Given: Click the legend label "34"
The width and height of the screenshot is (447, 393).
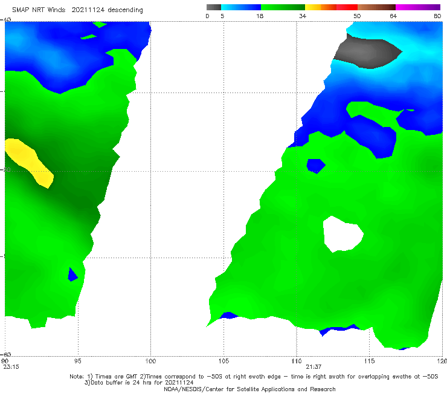Looking at the screenshot, I should 303,16.
